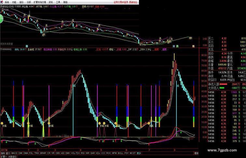Click the 现价 value 4.34

[224, 54]
